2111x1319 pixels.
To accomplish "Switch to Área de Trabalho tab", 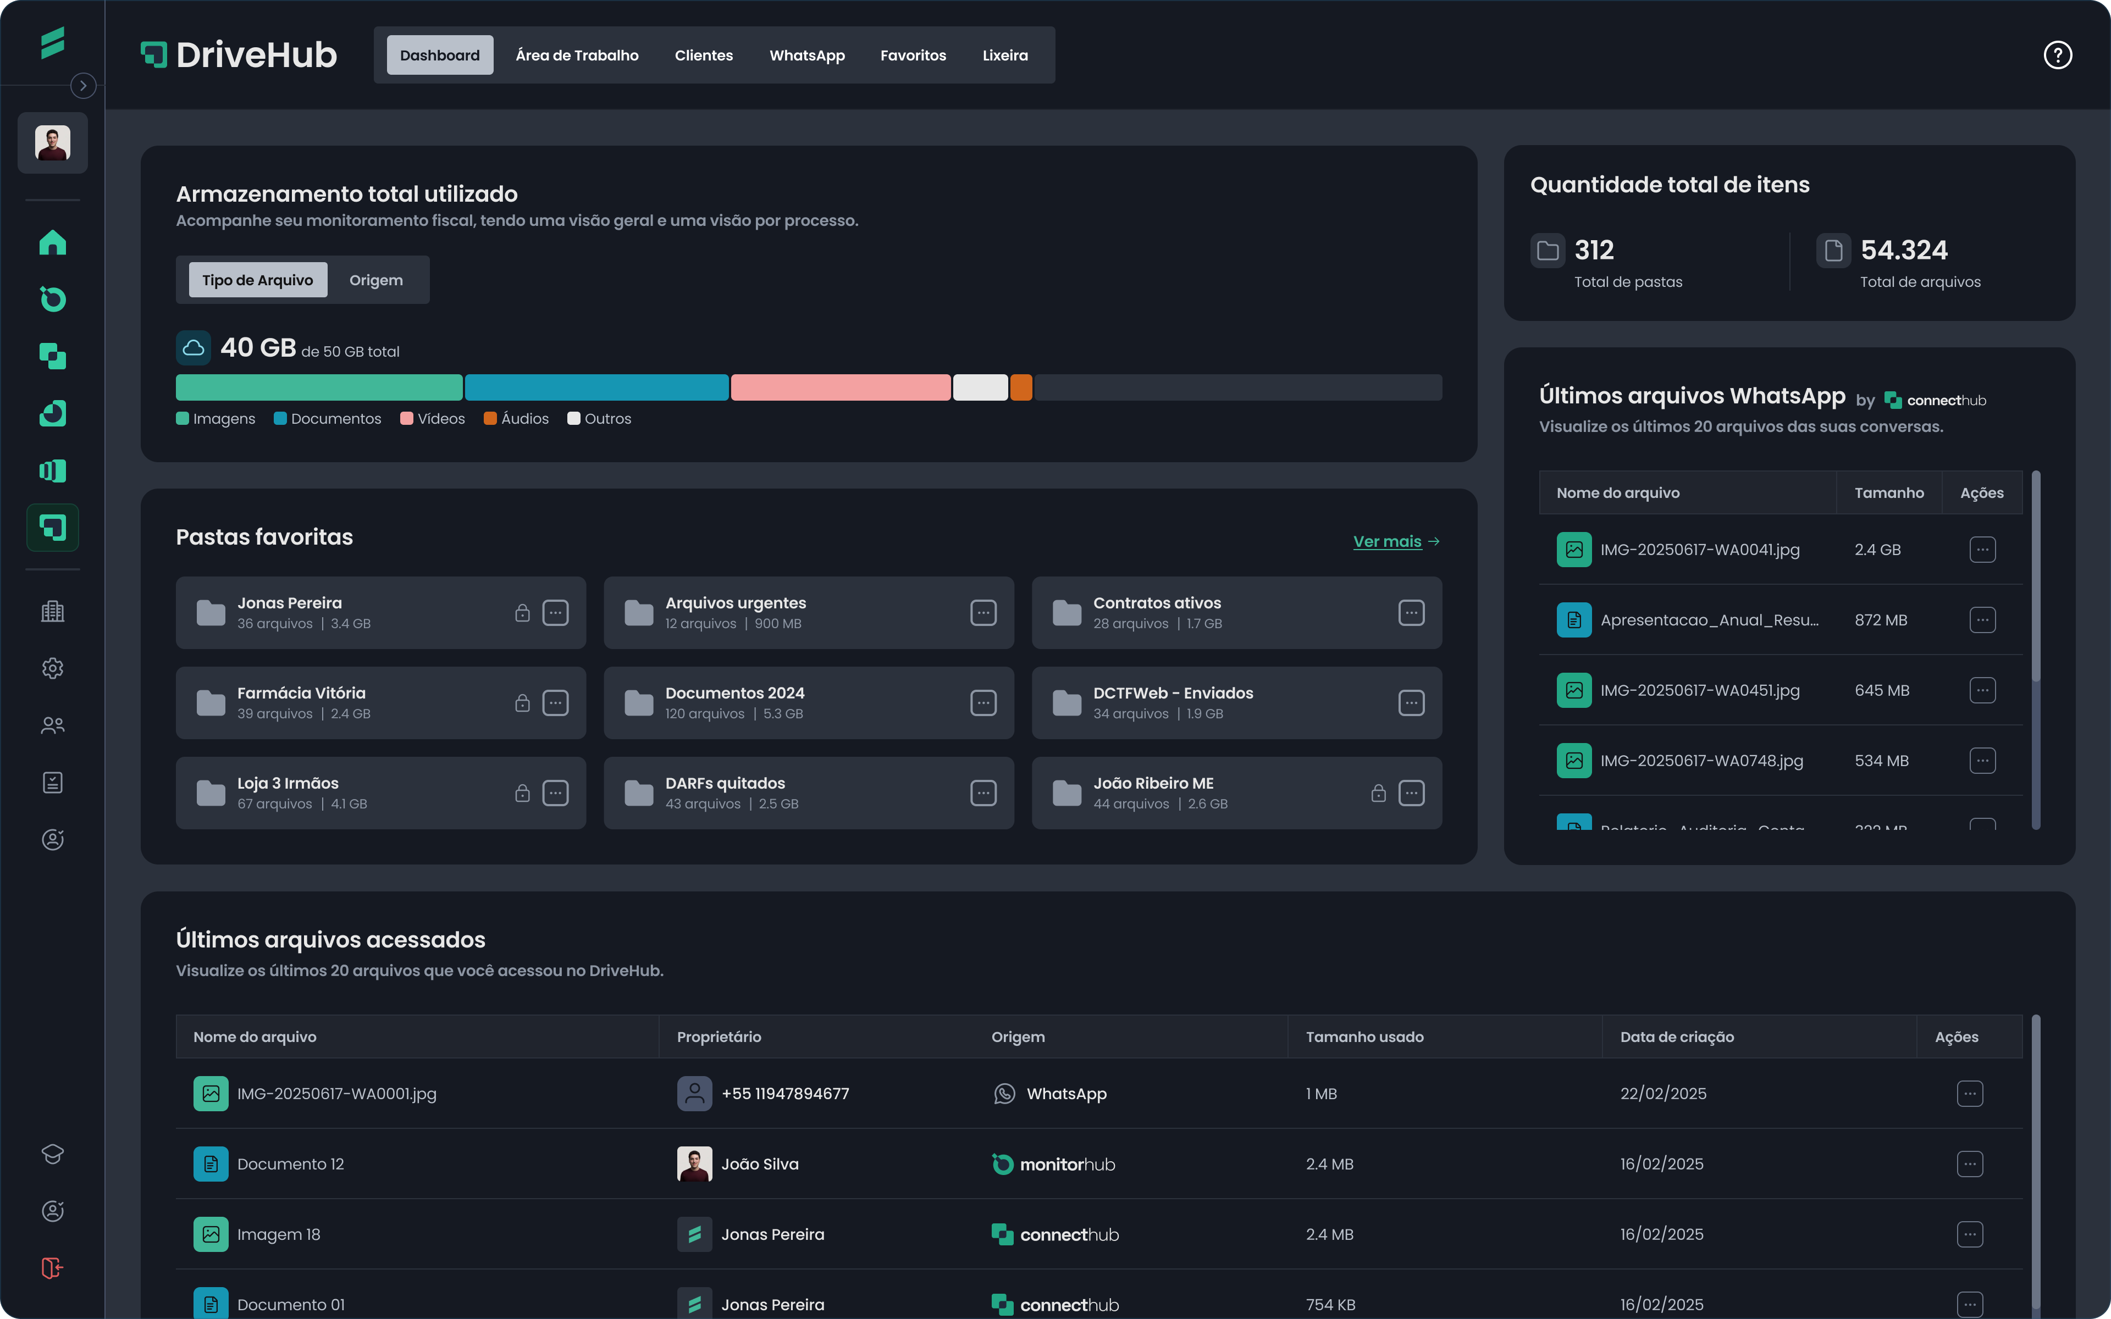I will [x=577, y=55].
